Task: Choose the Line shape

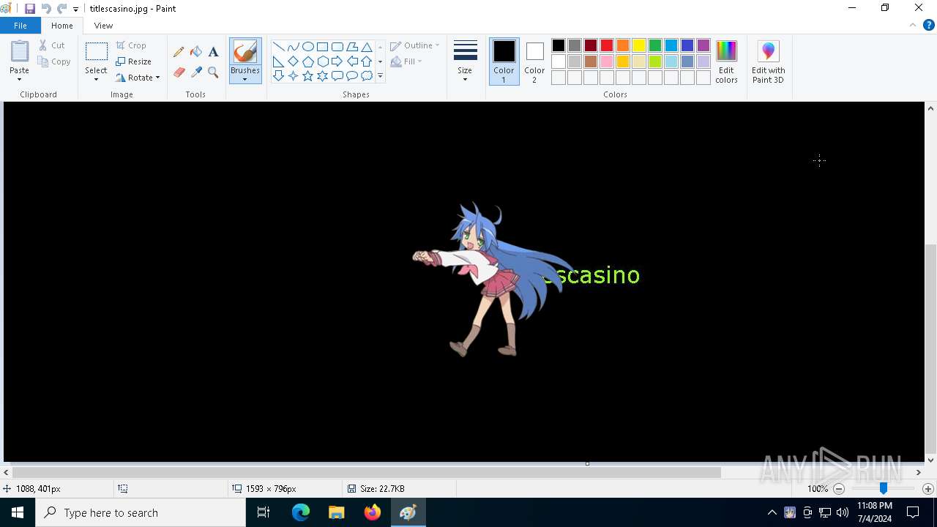Action: click(x=279, y=47)
